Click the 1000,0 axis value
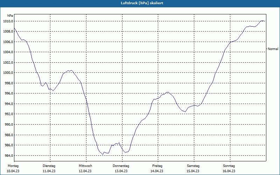280x175 pixels. tap(8, 73)
